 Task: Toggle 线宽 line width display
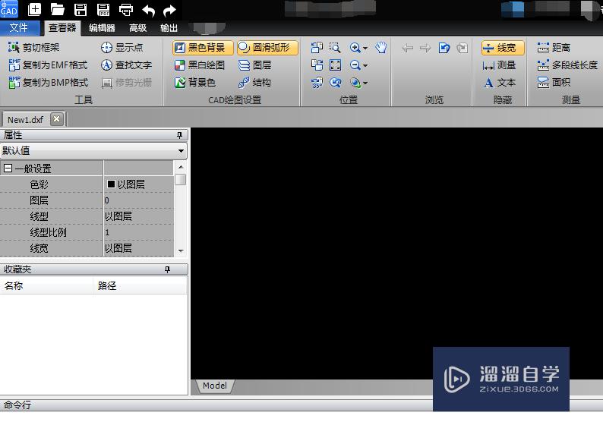pos(503,48)
